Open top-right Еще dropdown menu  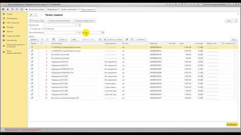coord(229,21)
